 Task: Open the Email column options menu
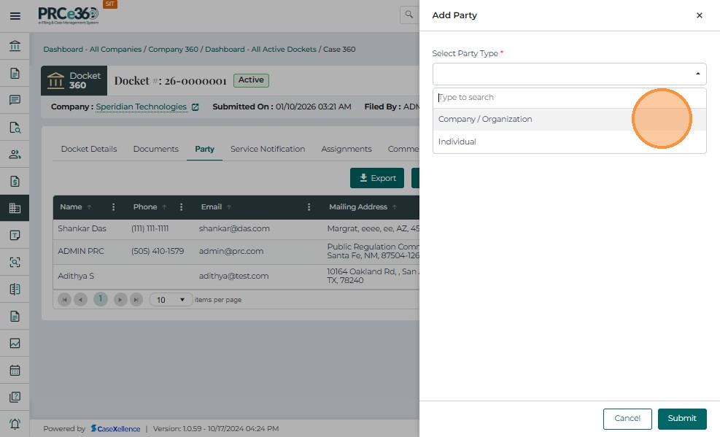[309, 207]
